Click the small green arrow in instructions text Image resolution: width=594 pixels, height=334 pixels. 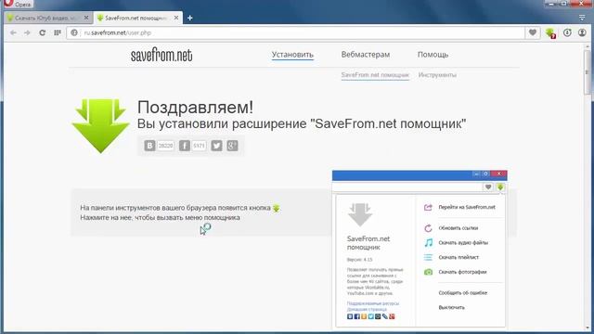click(x=277, y=208)
